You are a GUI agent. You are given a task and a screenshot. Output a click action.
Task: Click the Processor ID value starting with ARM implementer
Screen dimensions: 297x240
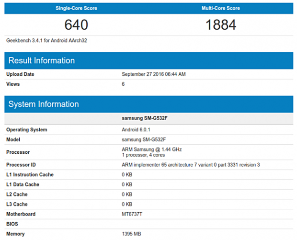coord(191,165)
